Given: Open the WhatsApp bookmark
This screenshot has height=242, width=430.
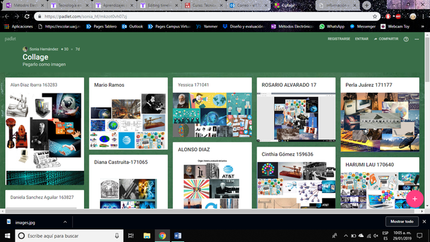Looking at the screenshot, I should [x=332, y=27].
